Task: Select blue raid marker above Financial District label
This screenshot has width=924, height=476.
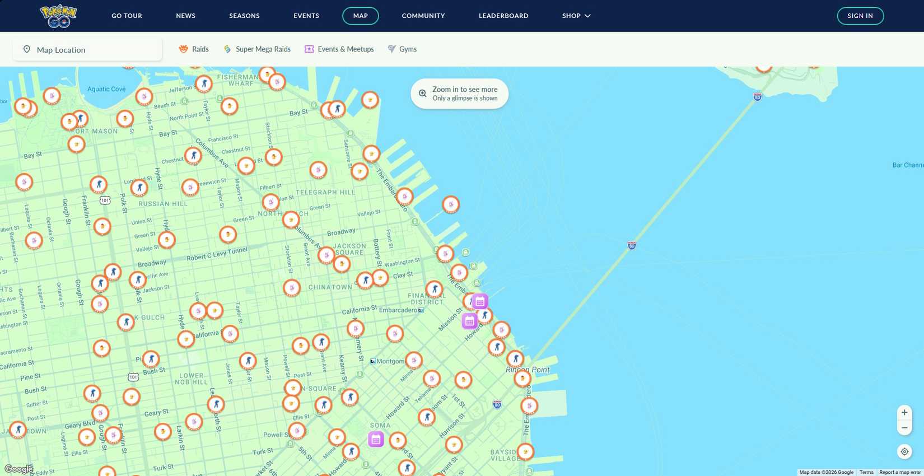Action: click(434, 290)
